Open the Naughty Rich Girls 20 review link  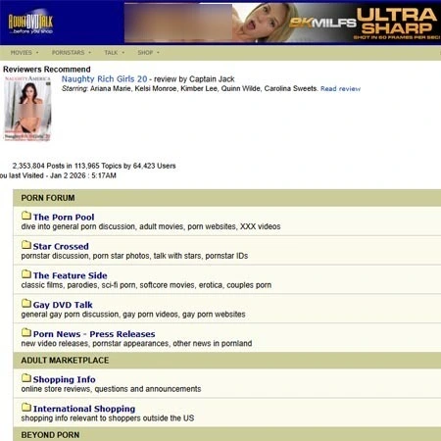[x=104, y=79]
